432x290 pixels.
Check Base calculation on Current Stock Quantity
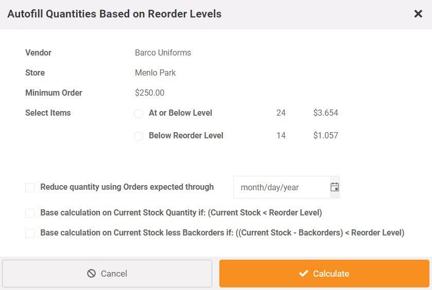coord(30,213)
